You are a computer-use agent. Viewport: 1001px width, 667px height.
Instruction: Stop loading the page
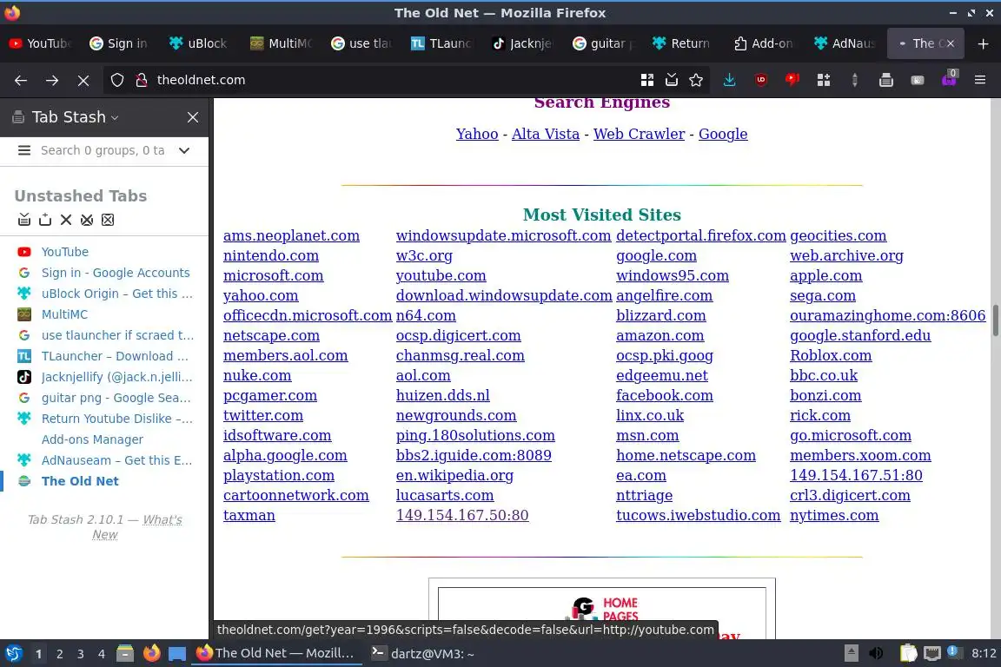coord(83,80)
